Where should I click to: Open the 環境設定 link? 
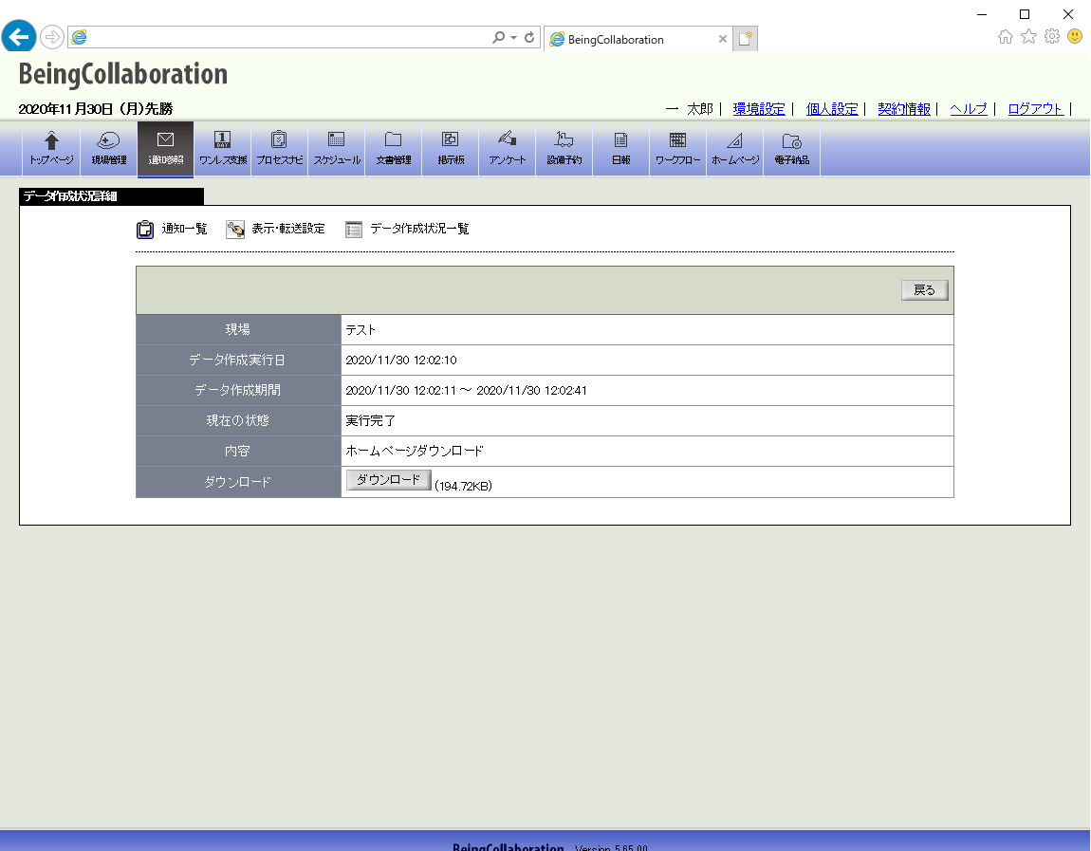pos(758,108)
